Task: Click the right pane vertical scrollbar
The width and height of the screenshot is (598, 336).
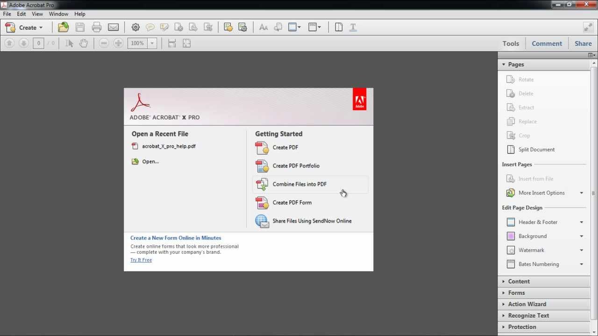Action: coord(594,193)
